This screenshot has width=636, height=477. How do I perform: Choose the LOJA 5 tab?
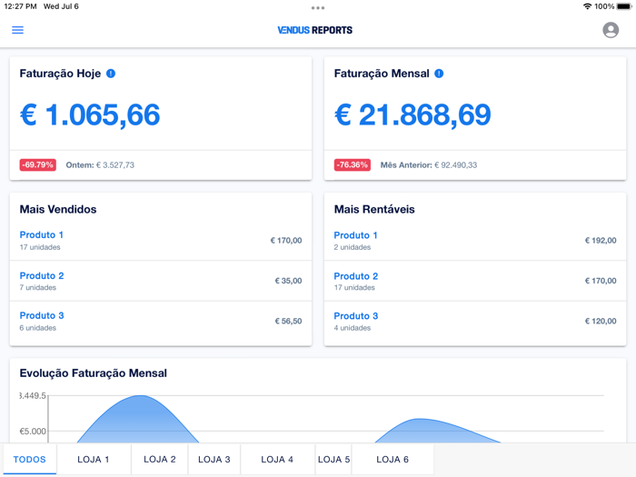(333, 459)
